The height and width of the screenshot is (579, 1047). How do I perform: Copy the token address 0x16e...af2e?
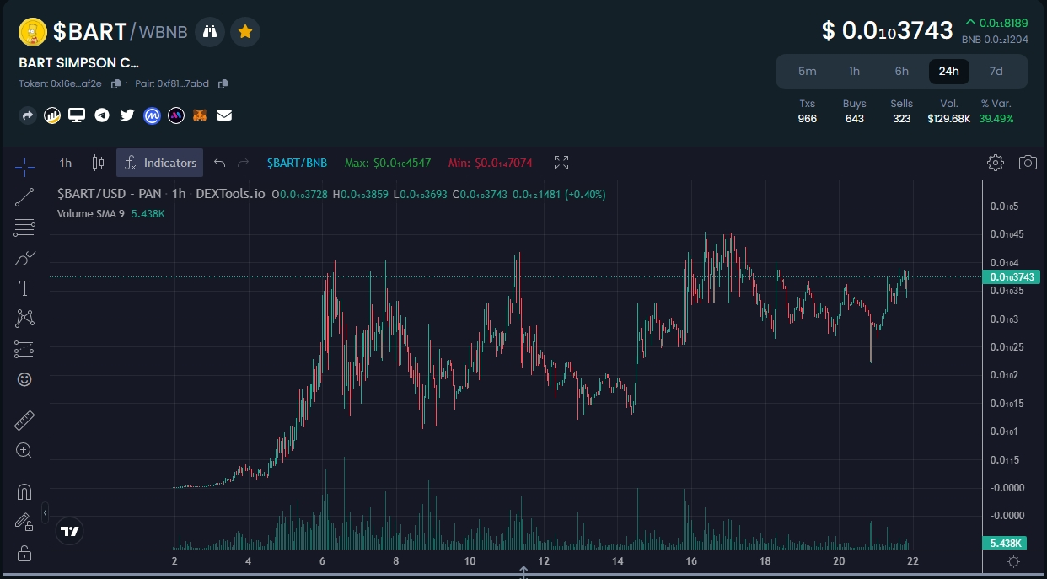click(x=116, y=83)
